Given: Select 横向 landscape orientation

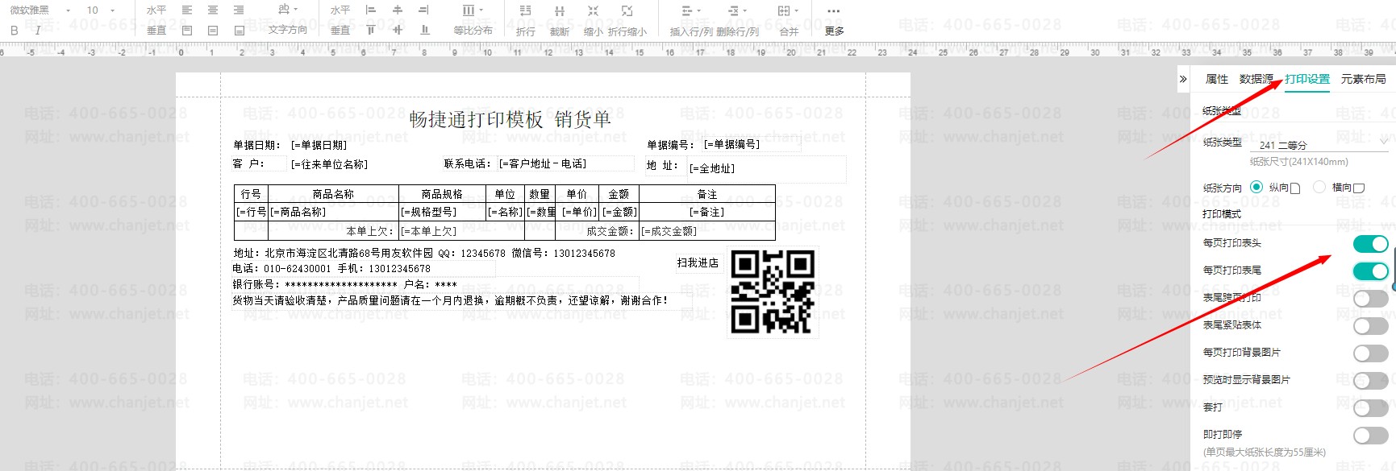Looking at the screenshot, I should tap(1319, 187).
